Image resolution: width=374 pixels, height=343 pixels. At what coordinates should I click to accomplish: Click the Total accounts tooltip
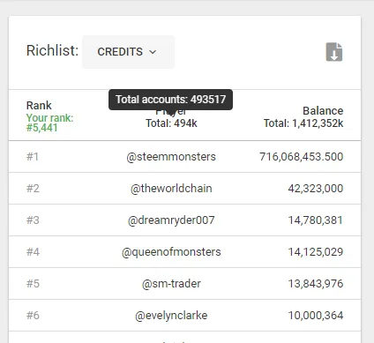click(170, 100)
